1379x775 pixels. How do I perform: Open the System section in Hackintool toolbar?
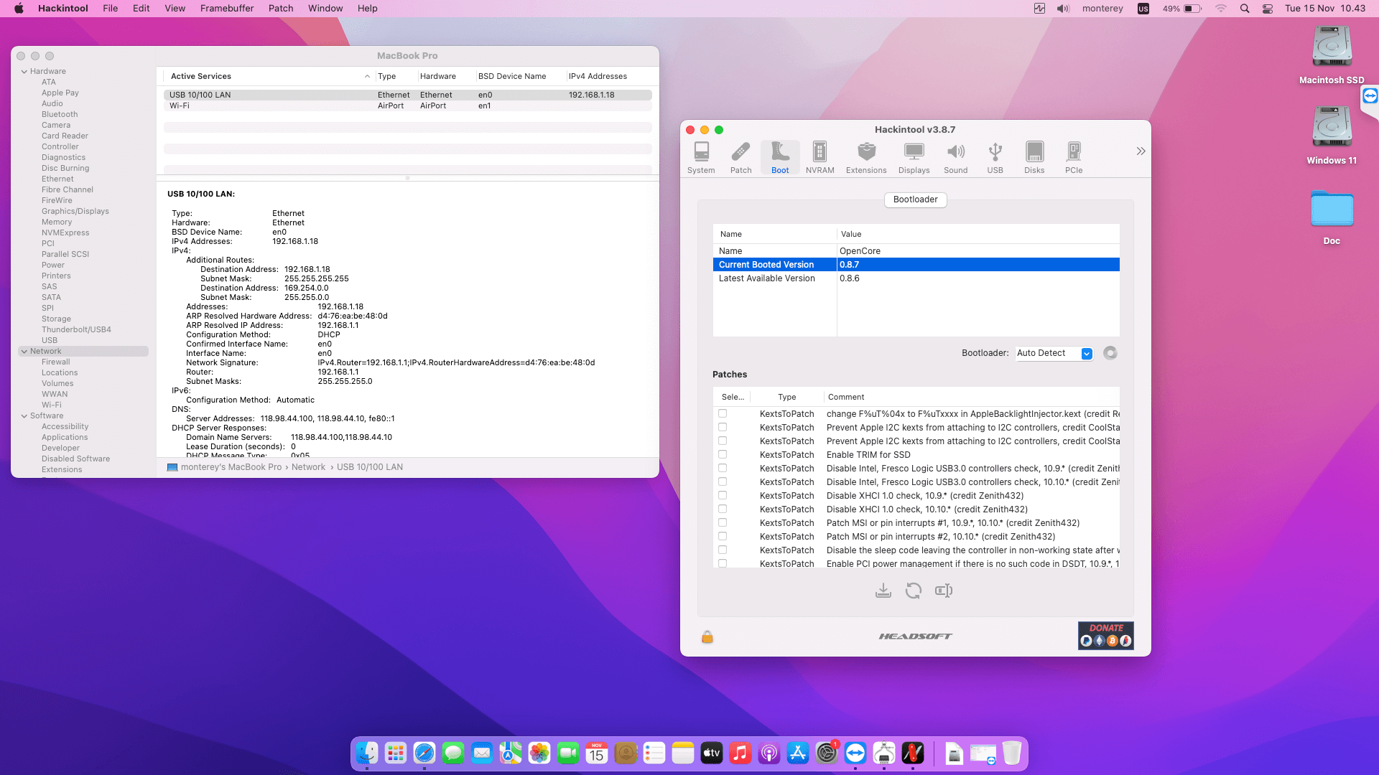[701, 157]
